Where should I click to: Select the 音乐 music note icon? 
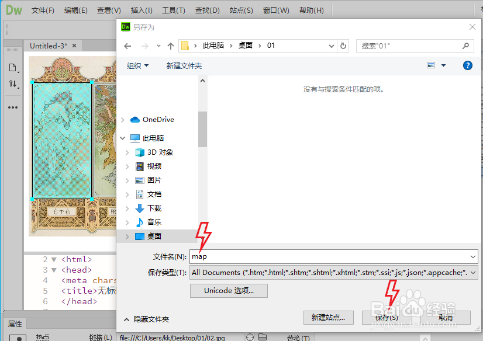pos(140,222)
